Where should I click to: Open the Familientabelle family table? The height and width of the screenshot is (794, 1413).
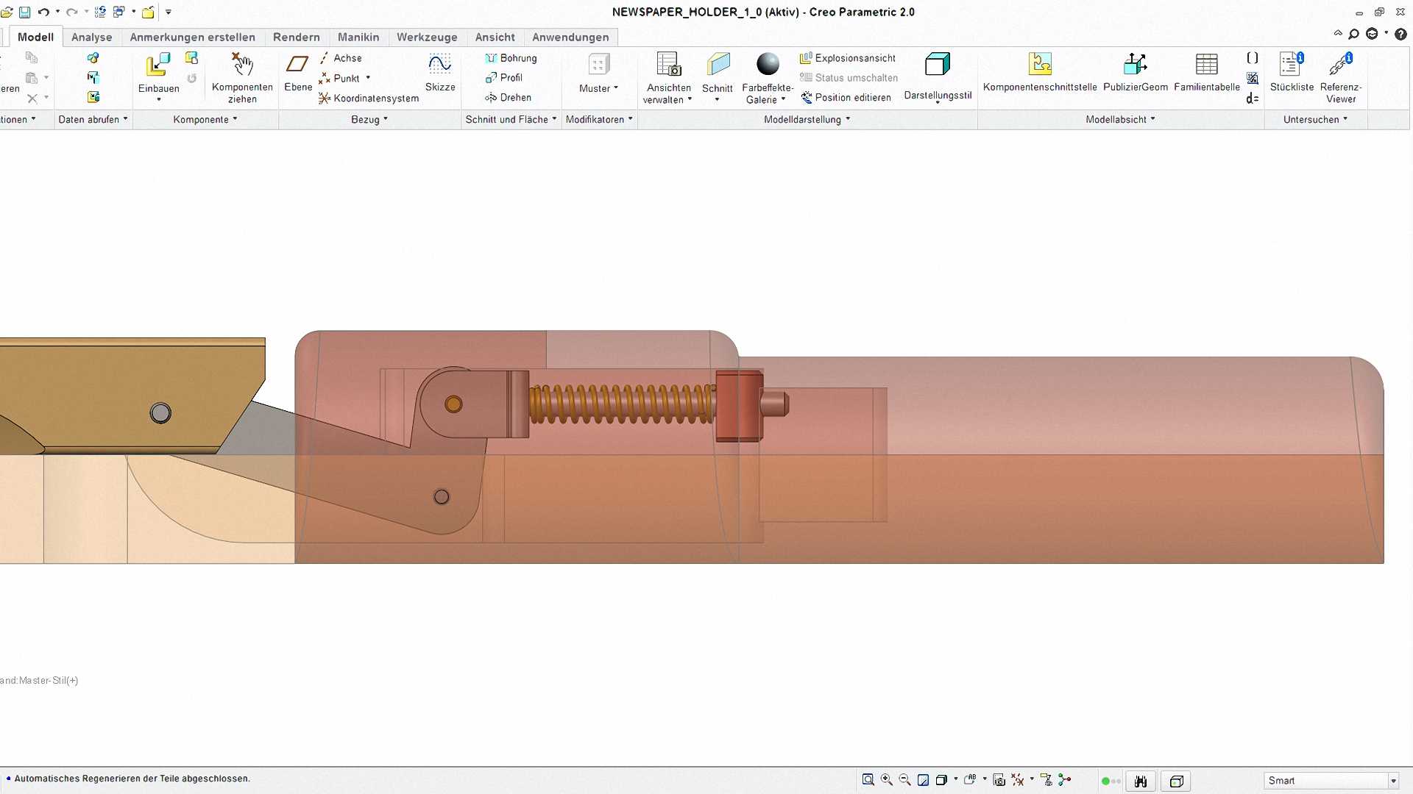point(1207,73)
